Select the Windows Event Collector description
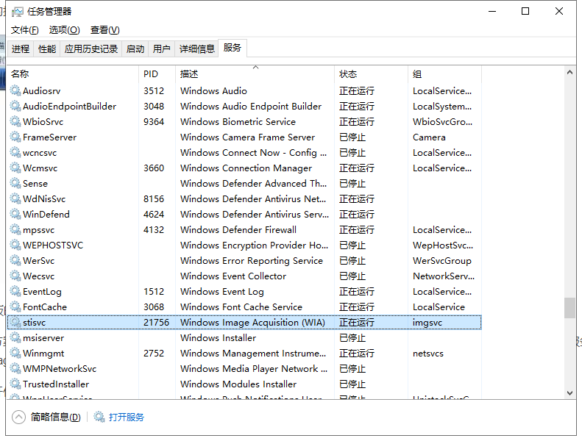 [x=233, y=276]
